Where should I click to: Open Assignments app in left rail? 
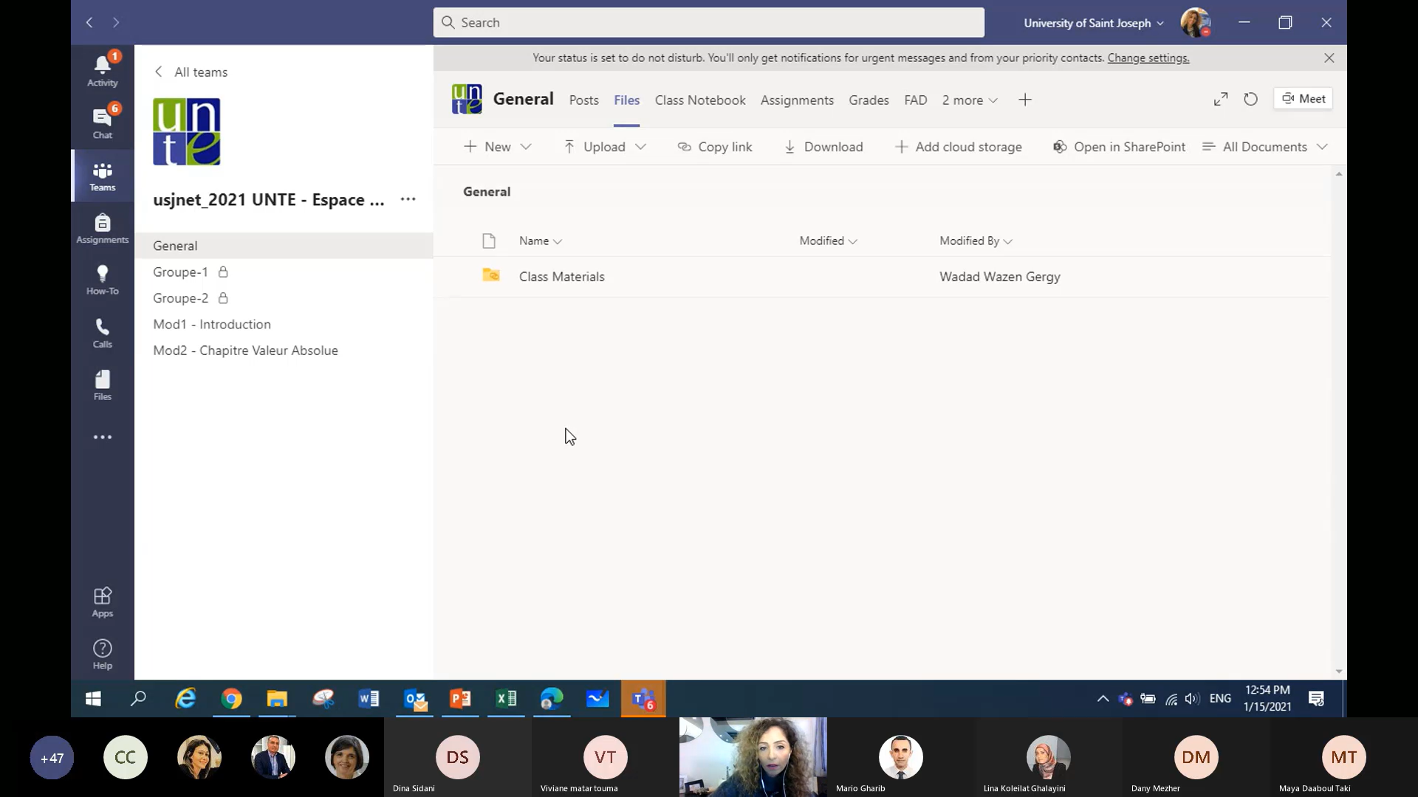click(x=103, y=229)
